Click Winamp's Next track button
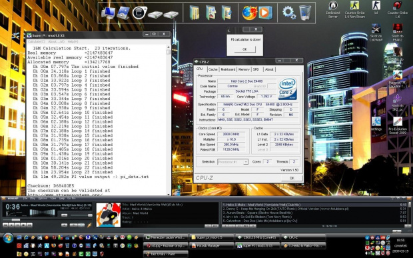This screenshot has height=258, width=413. click(x=29, y=225)
